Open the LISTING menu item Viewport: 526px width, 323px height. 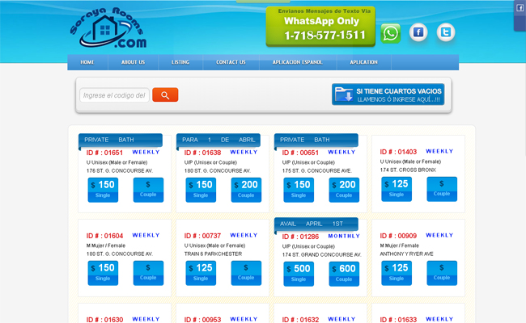[x=180, y=62]
